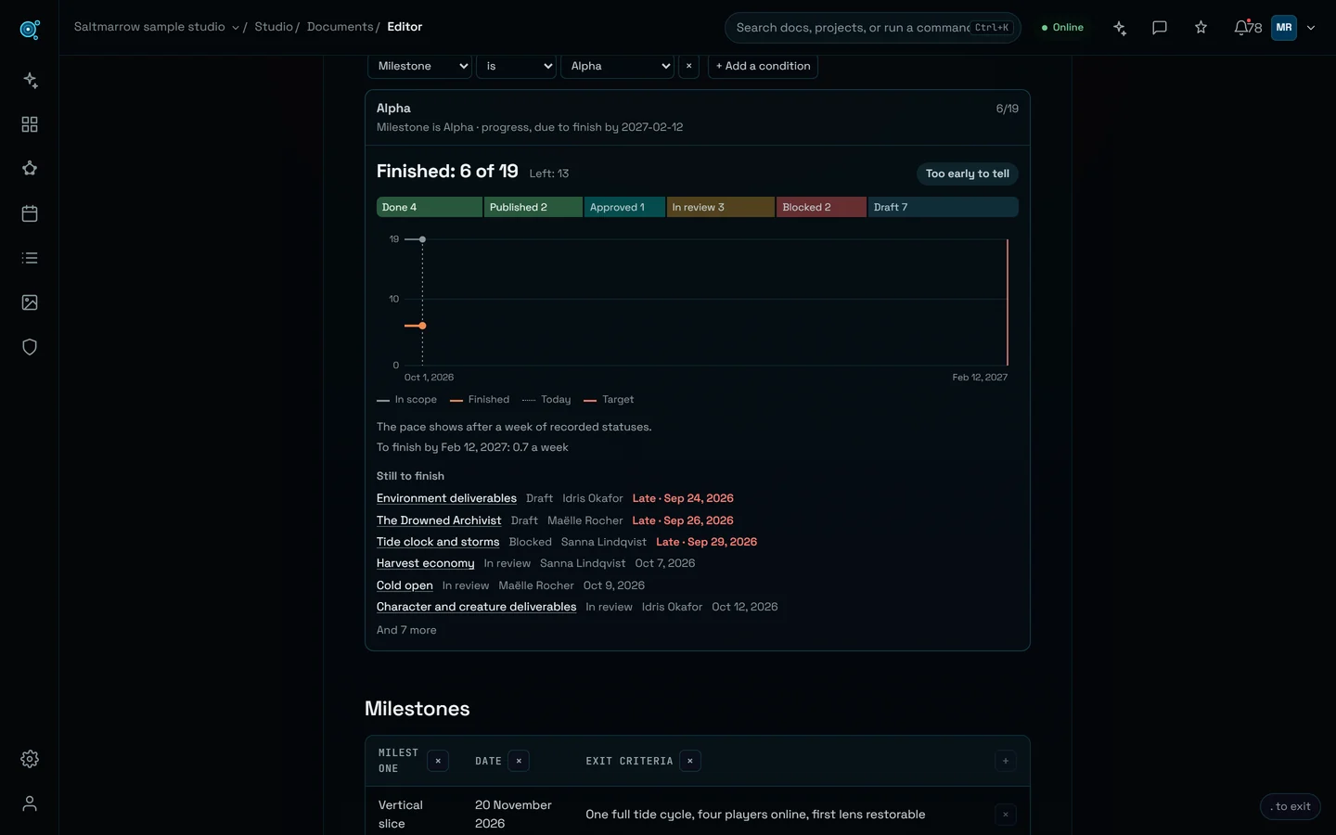
Task: Open The Drowned Archivist link
Action: pyautogui.click(x=439, y=520)
